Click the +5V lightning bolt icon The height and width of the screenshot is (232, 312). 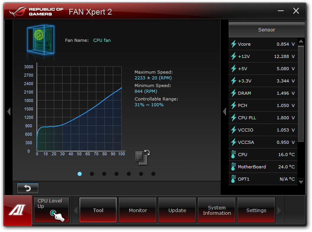click(234, 69)
